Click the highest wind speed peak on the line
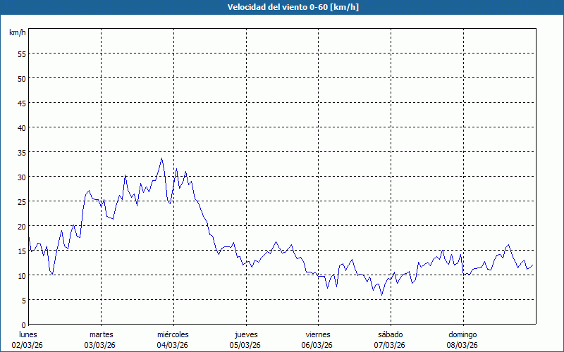 [161, 158]
